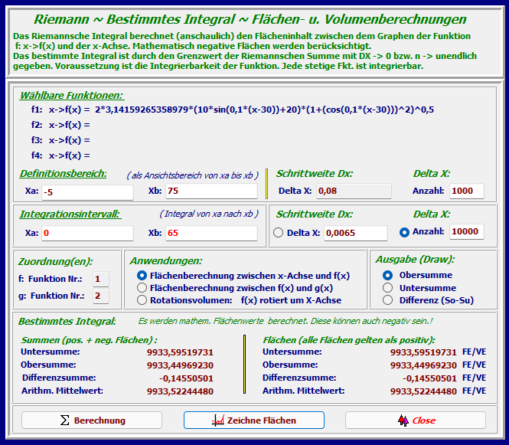Select Obersumme as draw output

pyautogui.click(x=387, y=275)
